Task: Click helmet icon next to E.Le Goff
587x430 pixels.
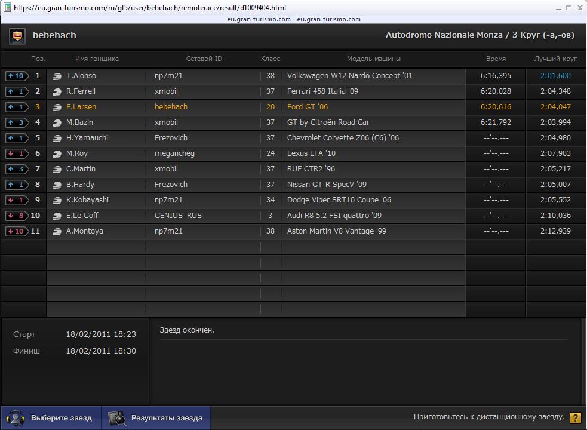Action: point(57,216)
